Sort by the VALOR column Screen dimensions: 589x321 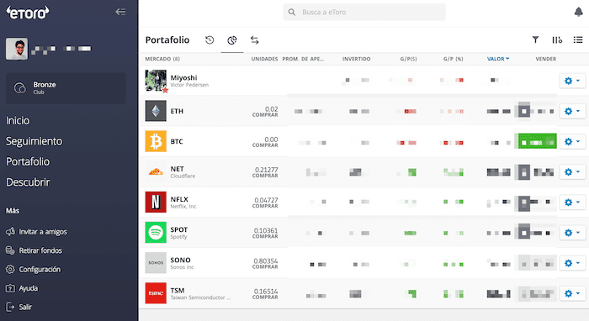[x=498, y=59]
